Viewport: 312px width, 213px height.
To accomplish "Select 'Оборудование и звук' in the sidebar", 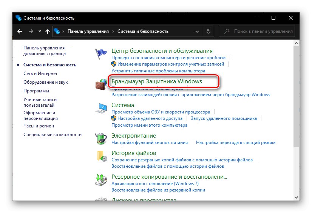I will tap(46, 82).
